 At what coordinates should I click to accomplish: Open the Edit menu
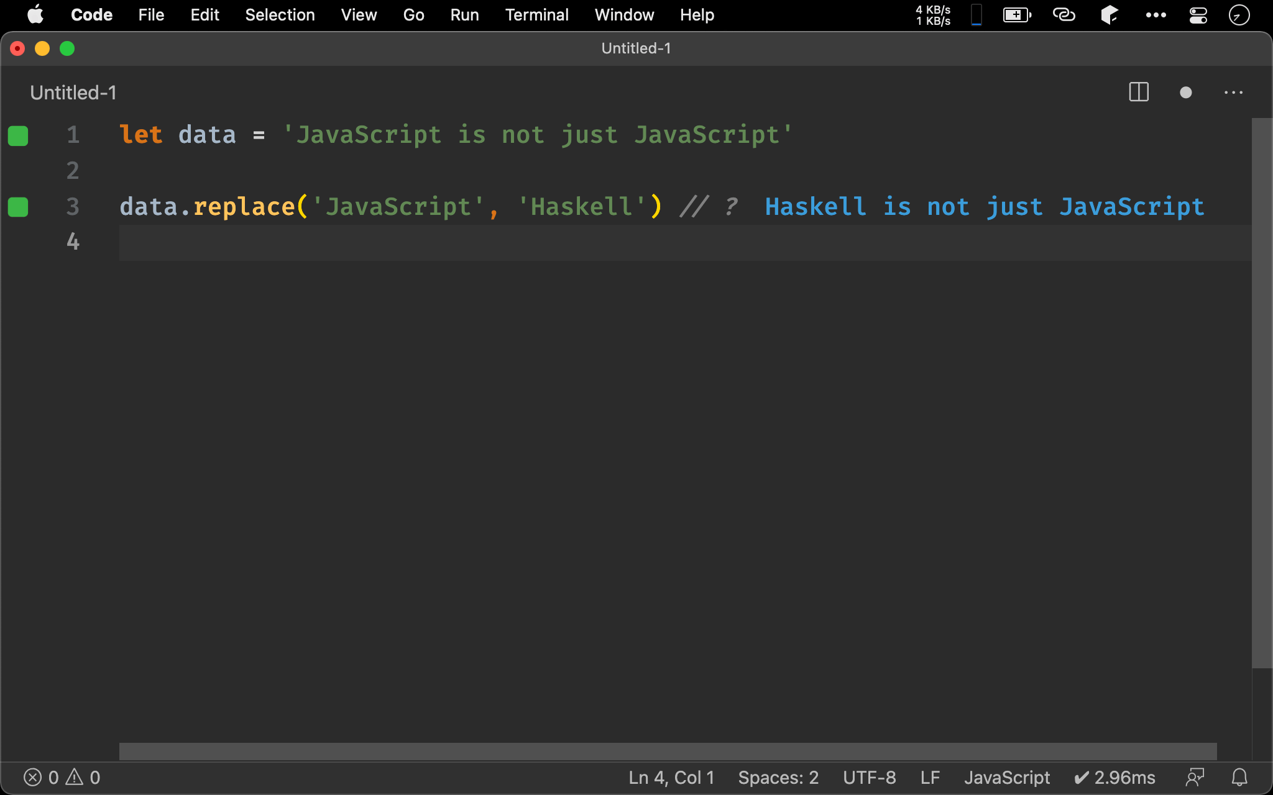pos(205,15)
